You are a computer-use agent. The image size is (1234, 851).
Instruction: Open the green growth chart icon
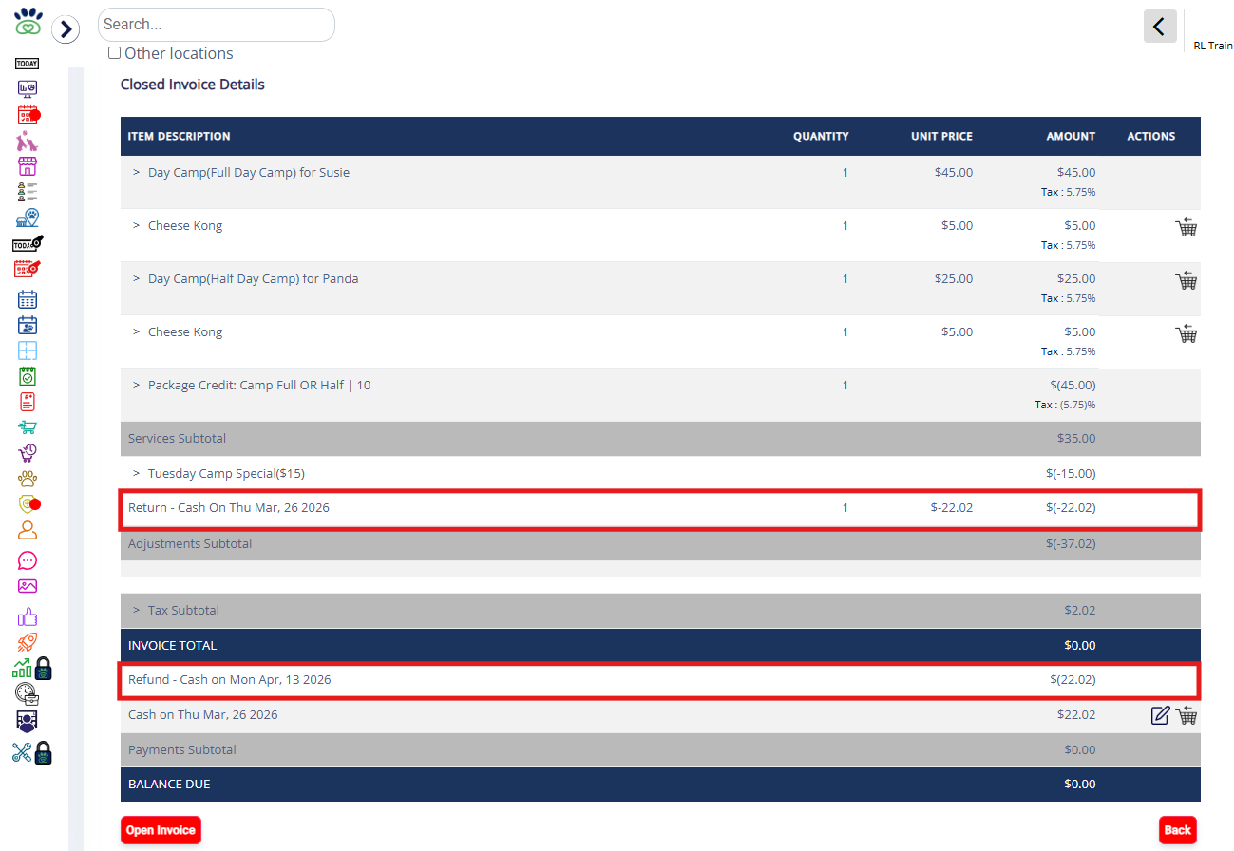pos(23,668)
